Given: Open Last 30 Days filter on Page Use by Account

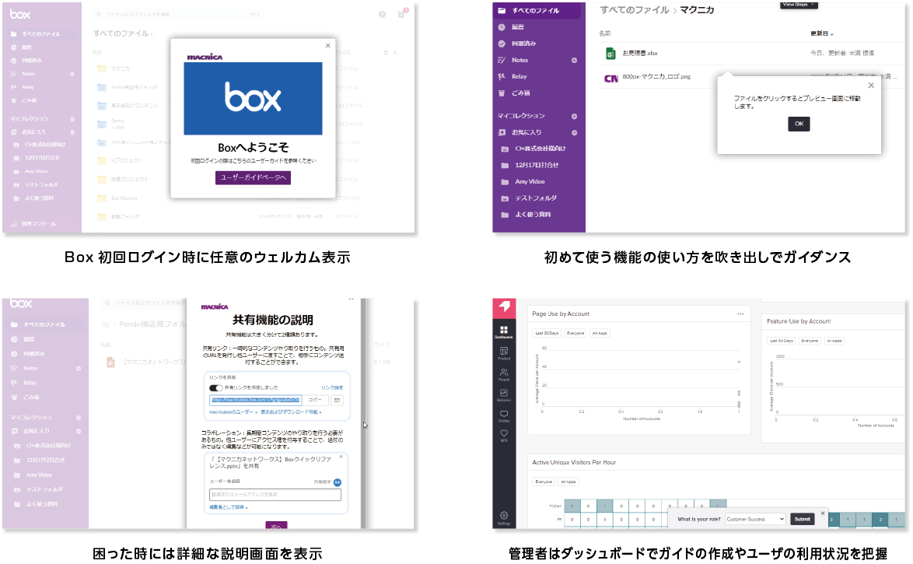Looking at the screenshot, I should point(547,333).
